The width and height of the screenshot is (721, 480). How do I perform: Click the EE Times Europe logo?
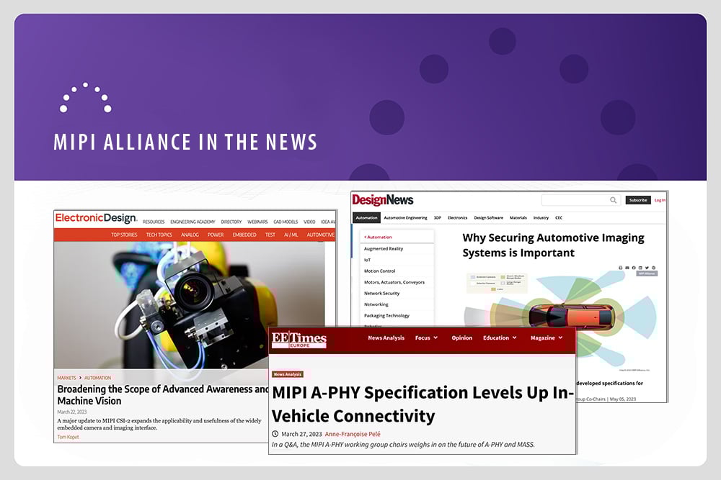pyautogui.click(x=298, y=339)
